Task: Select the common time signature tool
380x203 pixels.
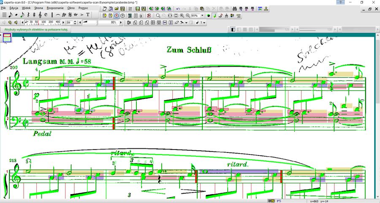Action: [46, 15]
